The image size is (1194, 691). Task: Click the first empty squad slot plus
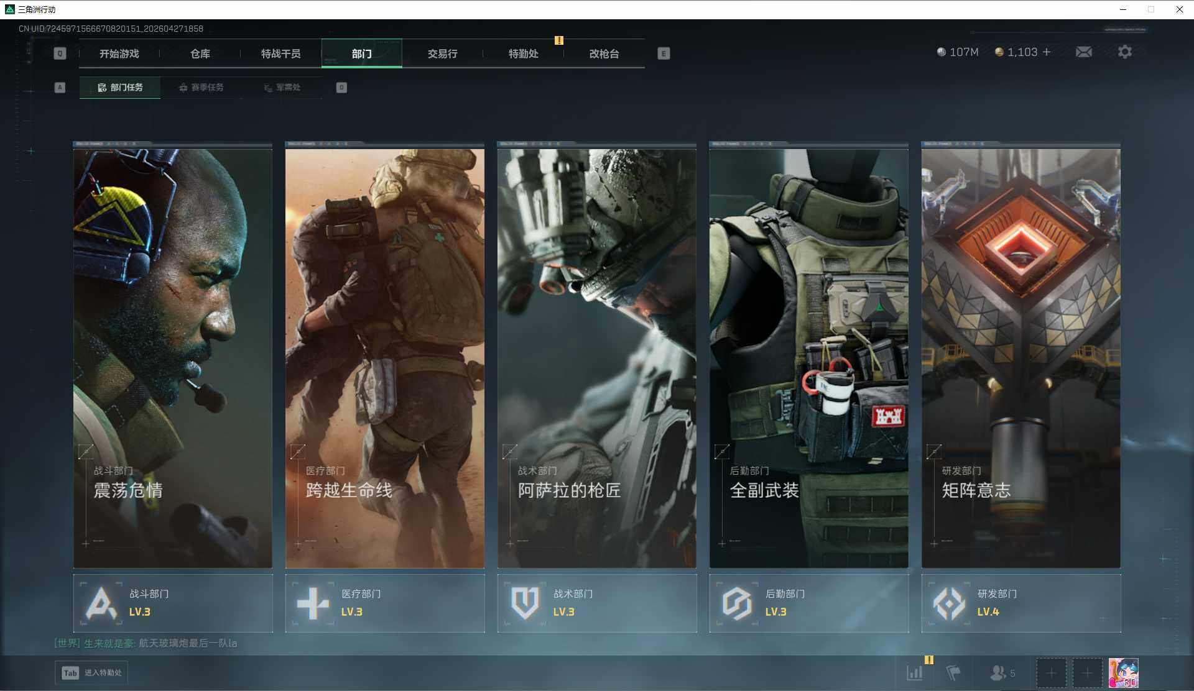(1051, 673)
